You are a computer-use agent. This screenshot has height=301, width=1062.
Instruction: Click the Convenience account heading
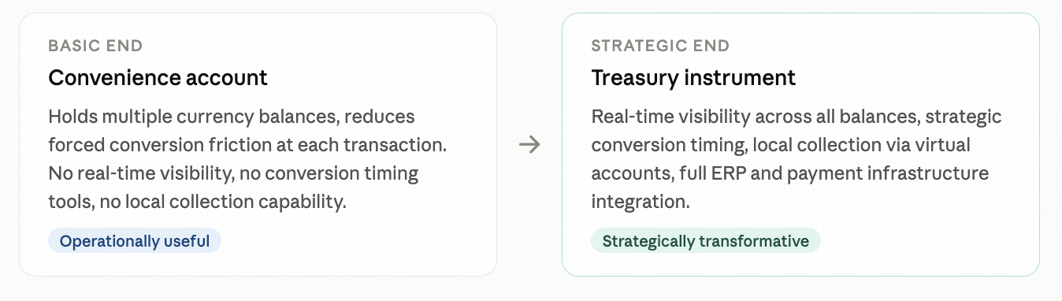click(158, 77)
